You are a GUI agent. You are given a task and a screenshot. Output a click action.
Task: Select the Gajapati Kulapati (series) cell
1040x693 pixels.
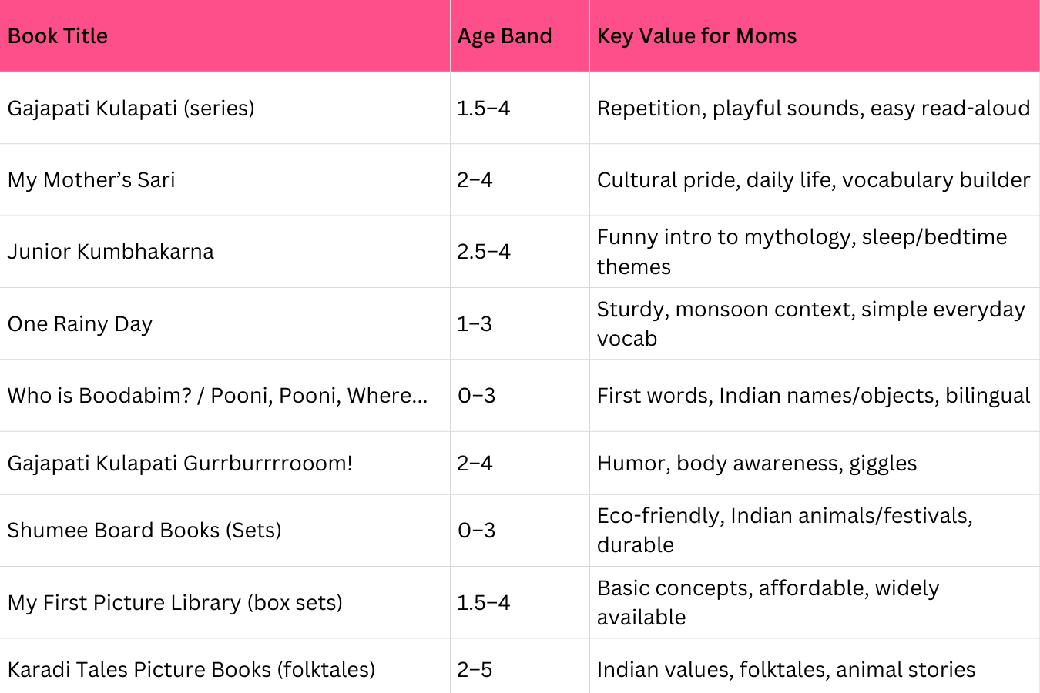[x=131, y=108]
